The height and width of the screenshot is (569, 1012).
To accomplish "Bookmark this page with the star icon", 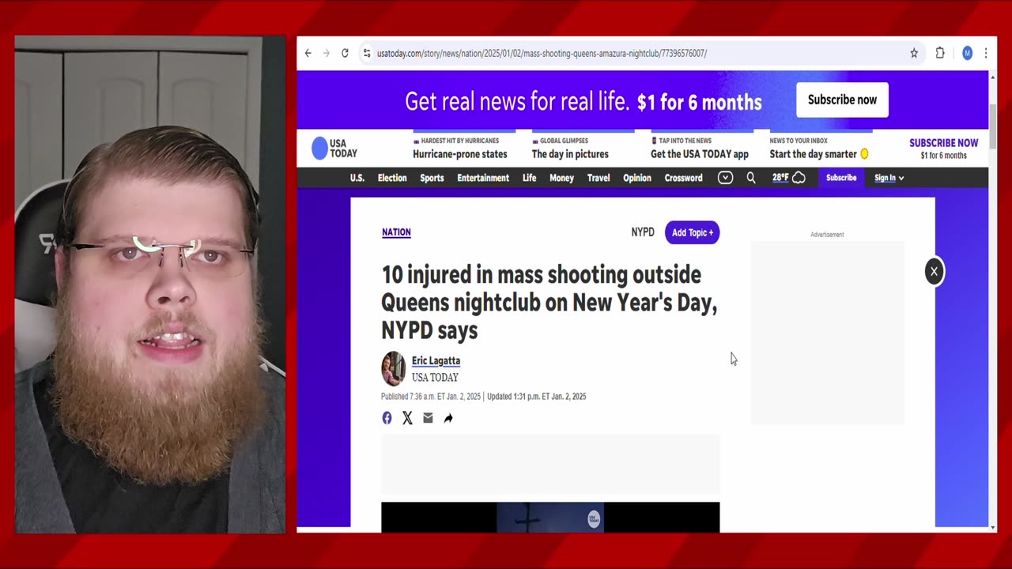I will [x=914, y=53].
